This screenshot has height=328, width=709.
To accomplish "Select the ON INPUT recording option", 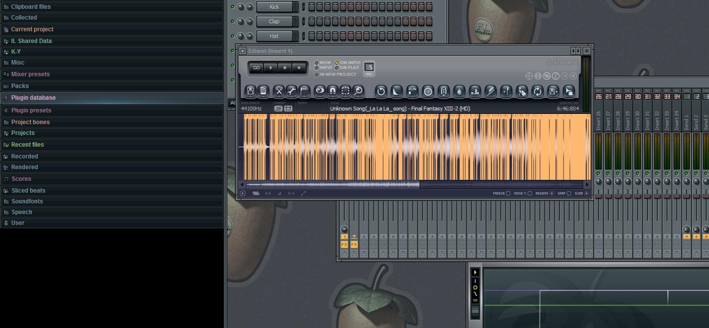I will point(347,63).
